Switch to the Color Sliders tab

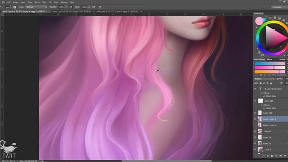click(259, 59)
